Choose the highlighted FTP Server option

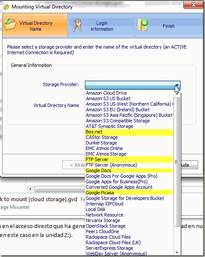pos(129,159)
